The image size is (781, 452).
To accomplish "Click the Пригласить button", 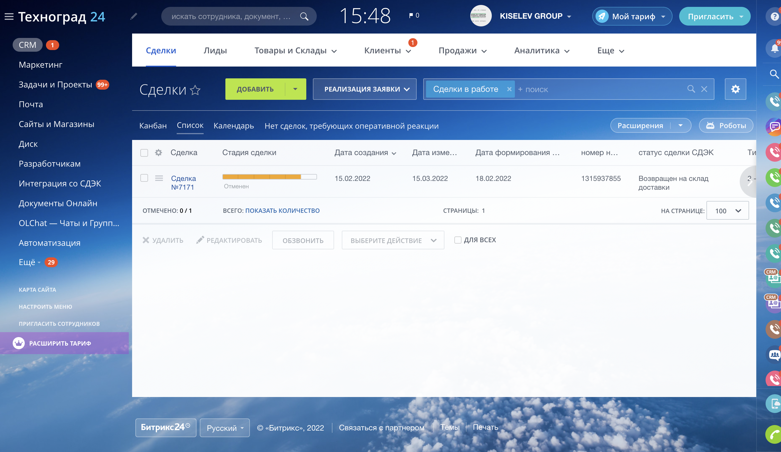I will click(715, 16).
